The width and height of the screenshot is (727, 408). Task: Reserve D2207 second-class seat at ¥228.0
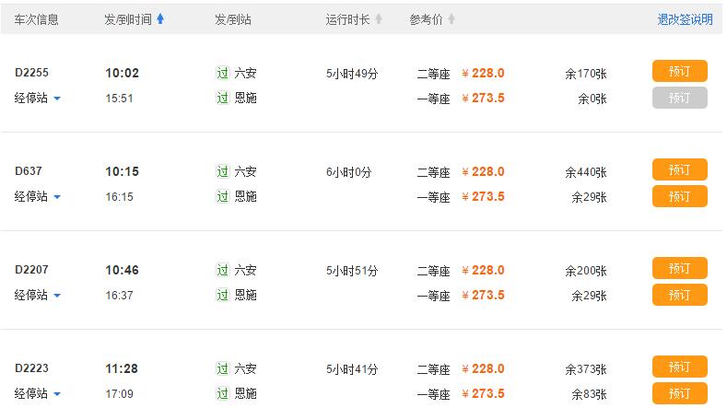pyautogui.click(x=679, y=269)
